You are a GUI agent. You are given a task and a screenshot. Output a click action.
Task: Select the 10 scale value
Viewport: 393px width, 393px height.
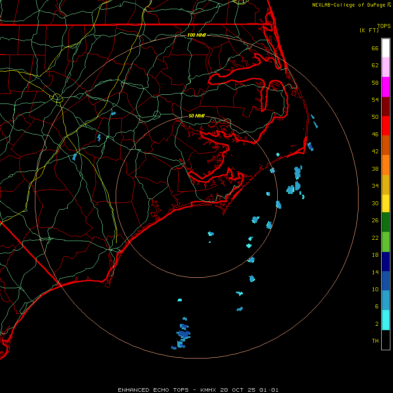point(375,289)
